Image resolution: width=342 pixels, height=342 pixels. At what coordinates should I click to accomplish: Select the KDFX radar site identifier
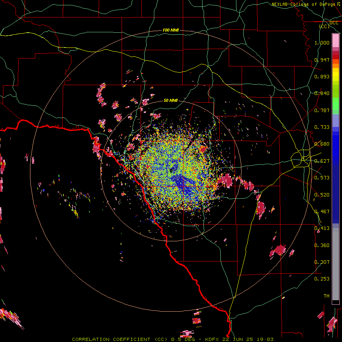tap(213, 339)
